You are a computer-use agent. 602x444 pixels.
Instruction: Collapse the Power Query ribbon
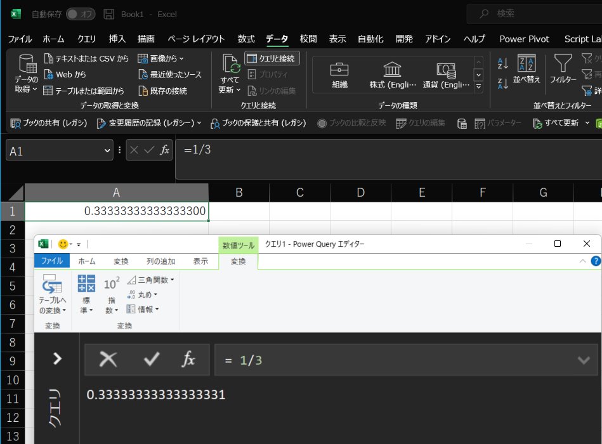tap(582, 261)
